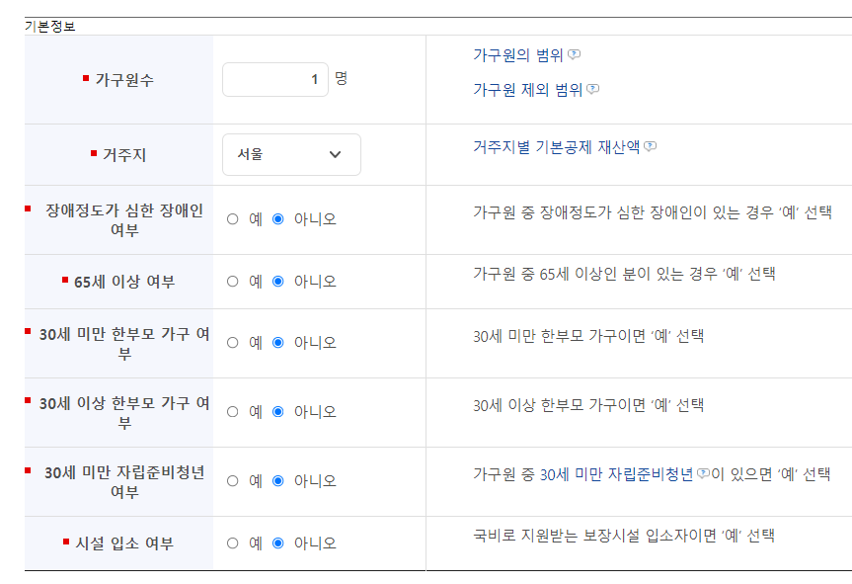Click the help bubble next to 가구원 제외 범위
Viewport: 852px width, 584px height.
point(591,89)
